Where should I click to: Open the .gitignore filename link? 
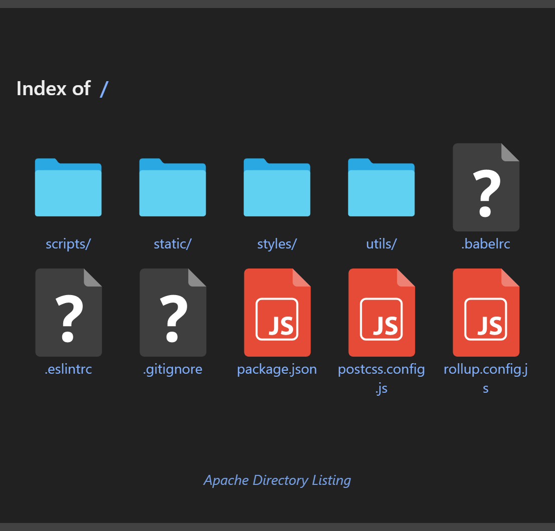pos(173,369)
